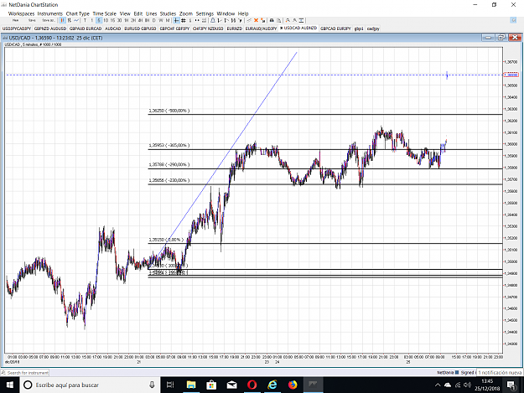524x393 pixels.
Task: Click the Save as toolbar button
Action: (x=49, y=20)
